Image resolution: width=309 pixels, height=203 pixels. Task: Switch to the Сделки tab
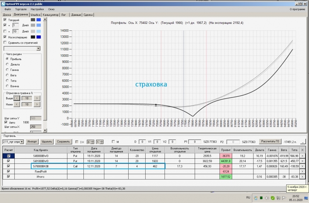pos(88,15)
